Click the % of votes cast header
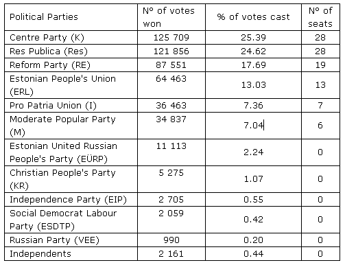 (x=253, y=17)
